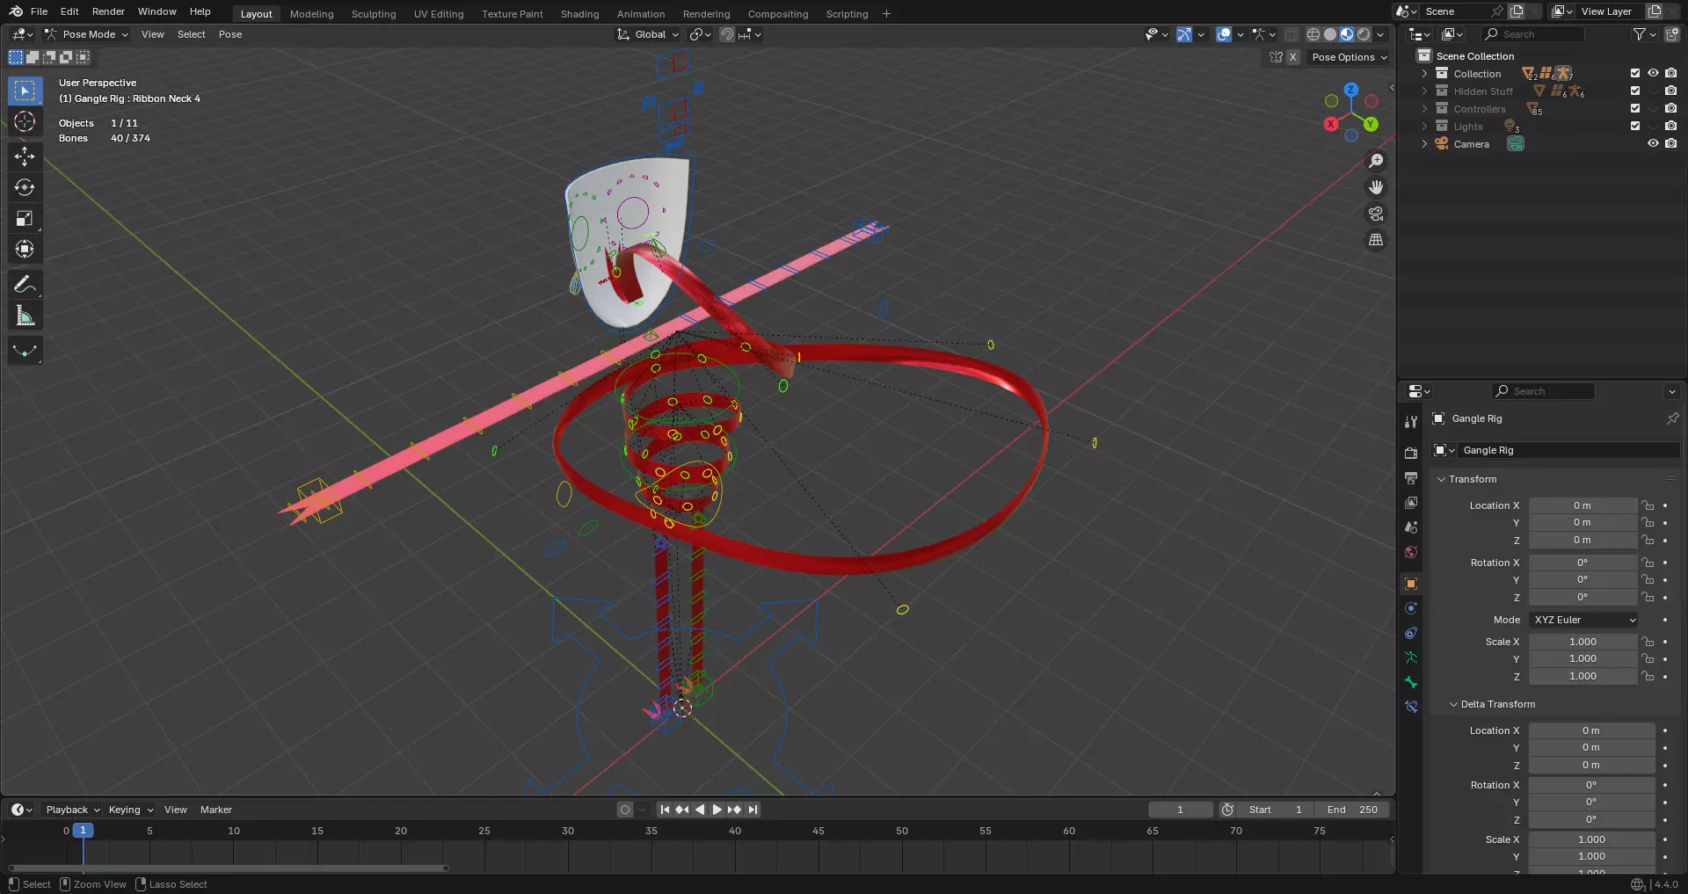Open the Output properties tab
This screenshot has height=894, width=1688.
pos(1411,478)
